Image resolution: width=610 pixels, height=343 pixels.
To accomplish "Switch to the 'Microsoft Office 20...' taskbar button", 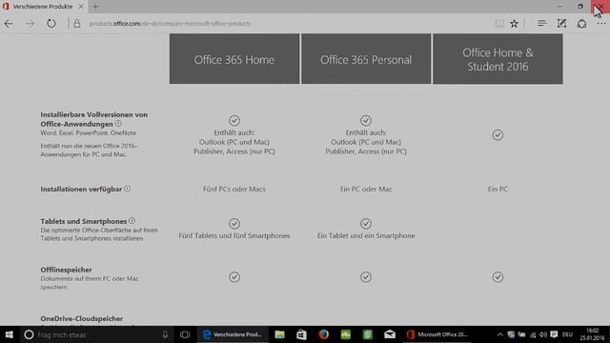I will click(437, 334).
